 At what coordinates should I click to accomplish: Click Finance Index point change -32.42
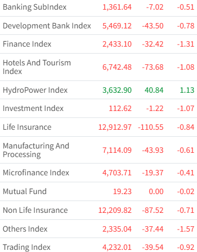tap(153, 44)
